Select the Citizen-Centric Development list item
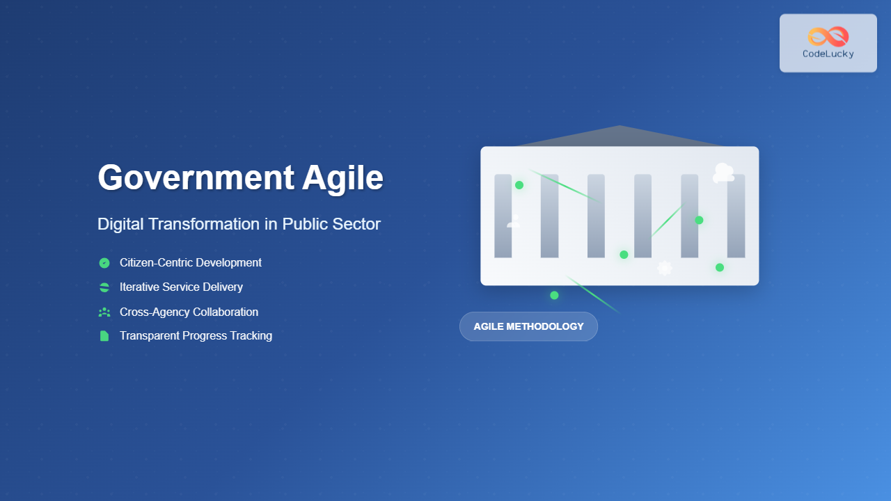This screenshot has width=891, height=501. point(191,262)
